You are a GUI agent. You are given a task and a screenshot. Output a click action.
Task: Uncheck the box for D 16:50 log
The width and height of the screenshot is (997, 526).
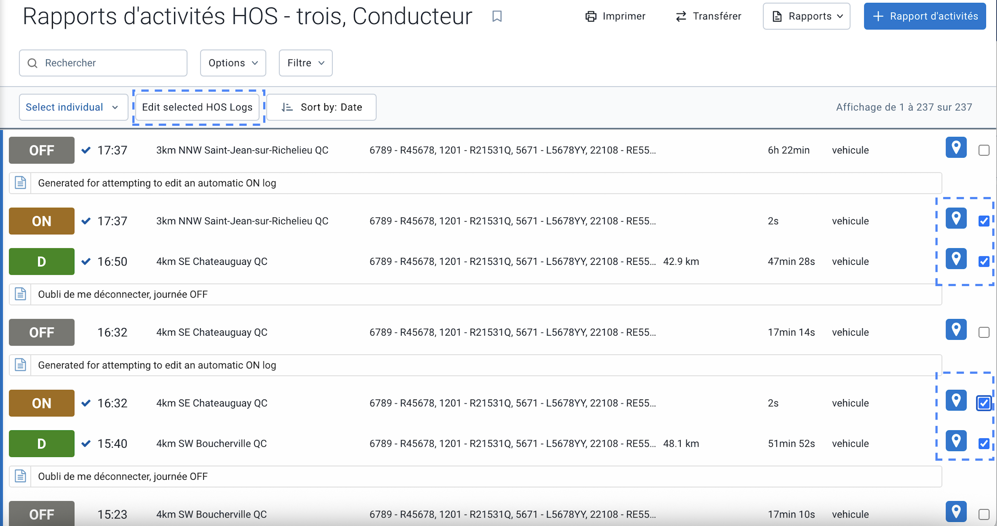[984, 262]
